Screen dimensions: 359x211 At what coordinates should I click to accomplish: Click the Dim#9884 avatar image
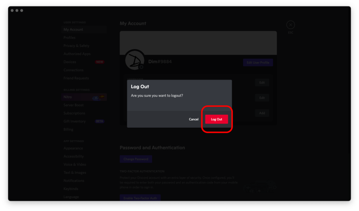pyautogui.click(x=135, y=60)
